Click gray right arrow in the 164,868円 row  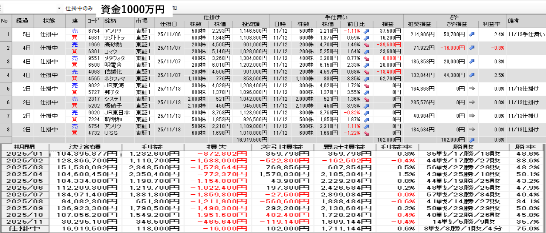coord(471,89)
